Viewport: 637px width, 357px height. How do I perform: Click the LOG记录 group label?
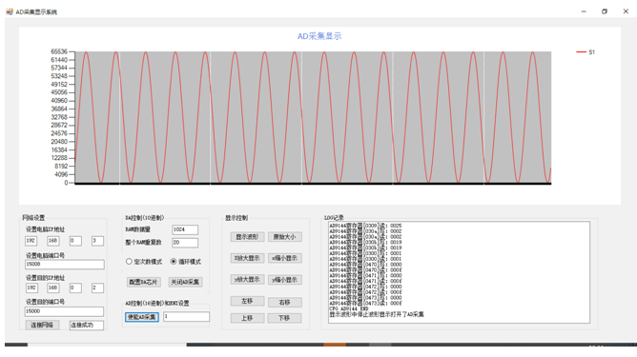click(x=334, y=218)
